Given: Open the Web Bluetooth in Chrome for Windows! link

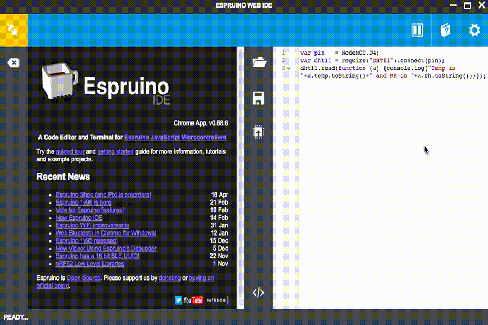Looking at the screenshot, I should click(x=106, y=233).
